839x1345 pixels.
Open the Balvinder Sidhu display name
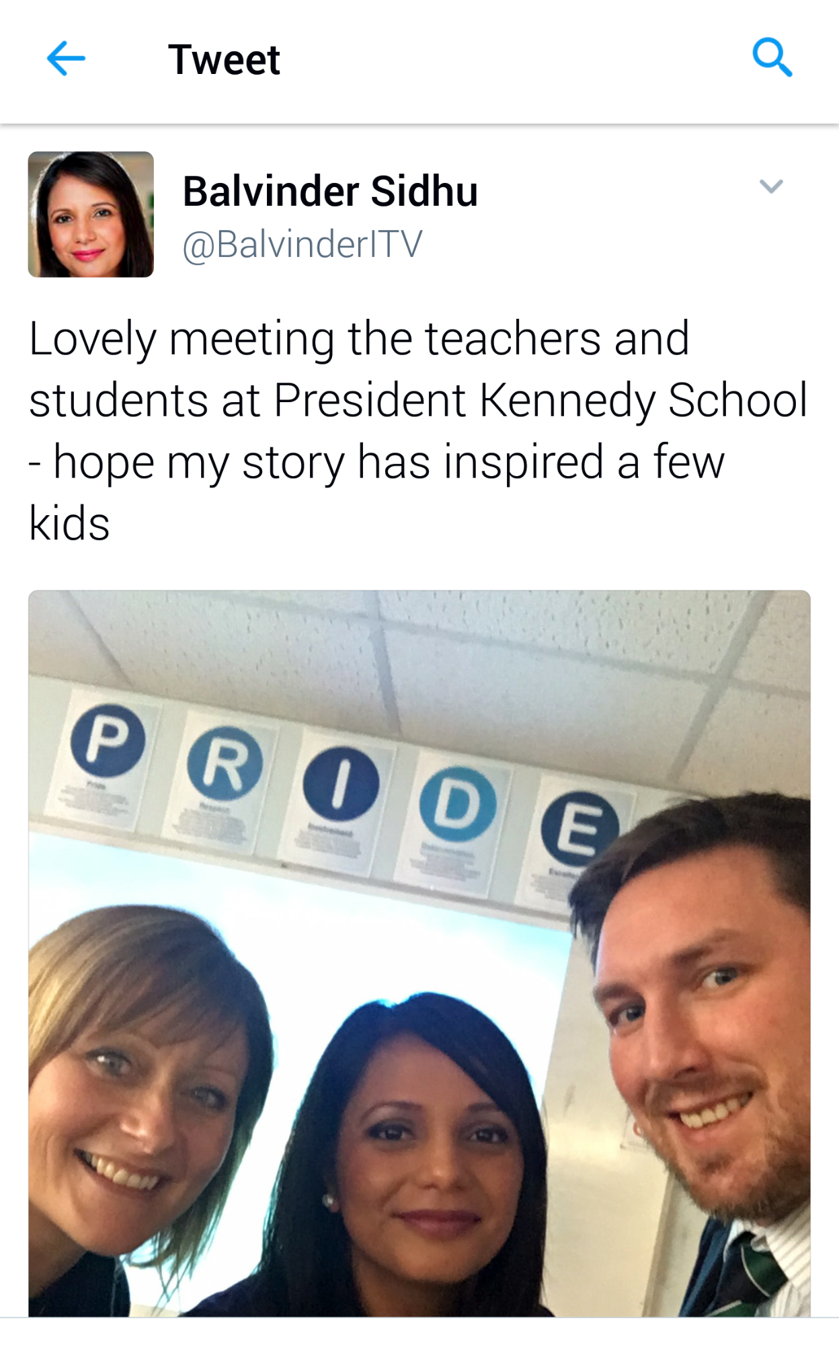(330, 191)
